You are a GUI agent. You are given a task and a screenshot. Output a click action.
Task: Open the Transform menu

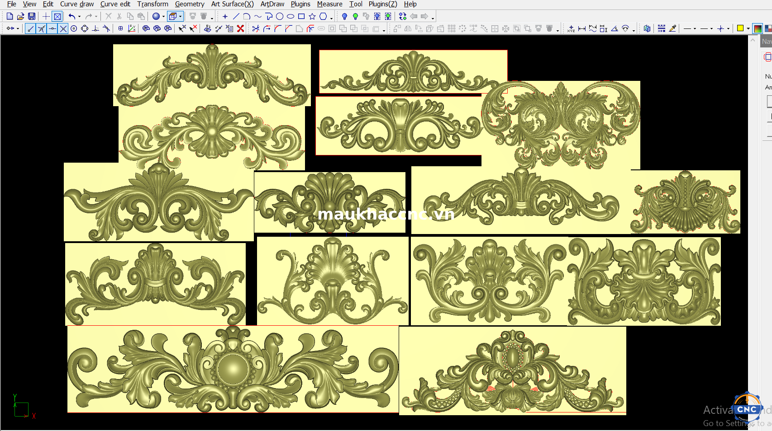point(152,4)
